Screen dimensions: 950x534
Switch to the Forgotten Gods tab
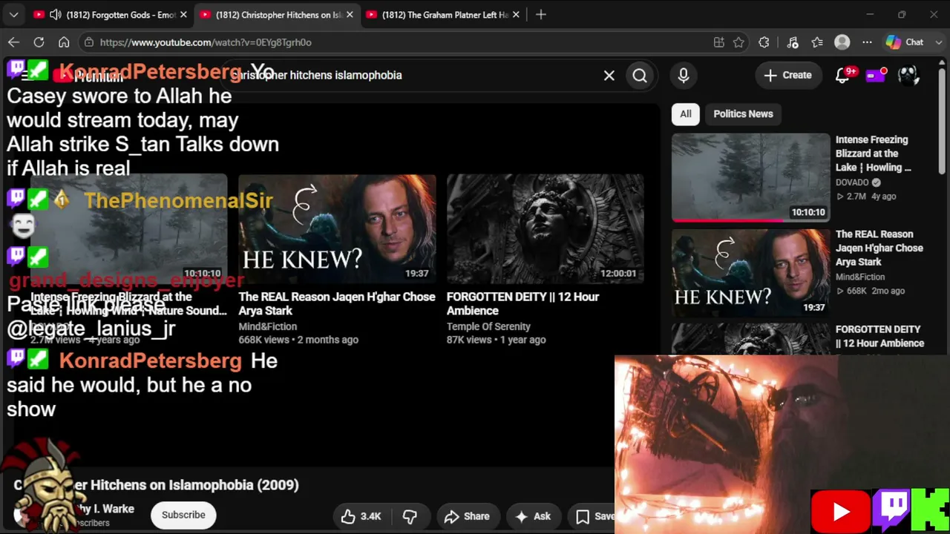pyautogui.click(x=119, y=15)
